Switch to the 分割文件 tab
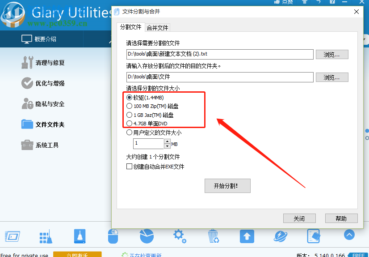The height and width of the screenshot is (257, 369). (130, 27)
